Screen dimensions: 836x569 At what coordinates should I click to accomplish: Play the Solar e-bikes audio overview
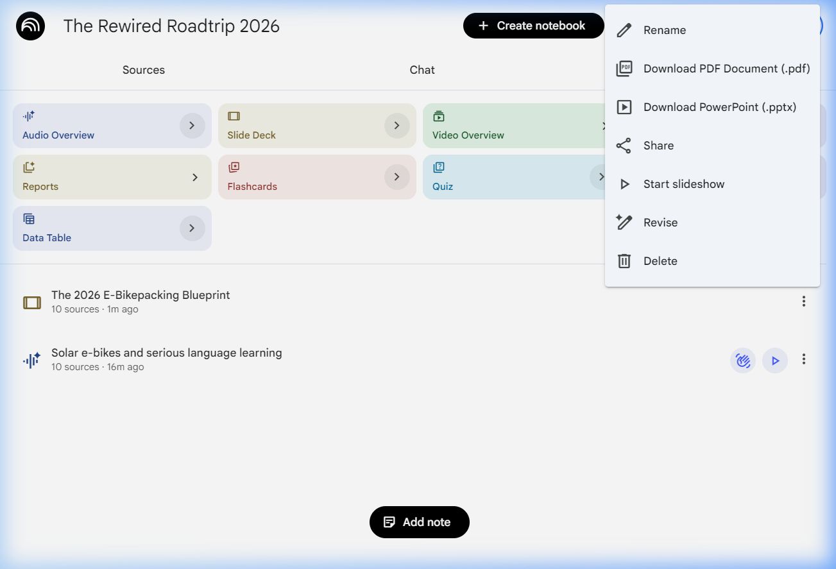pyautogui.click(x=775, y=361)
